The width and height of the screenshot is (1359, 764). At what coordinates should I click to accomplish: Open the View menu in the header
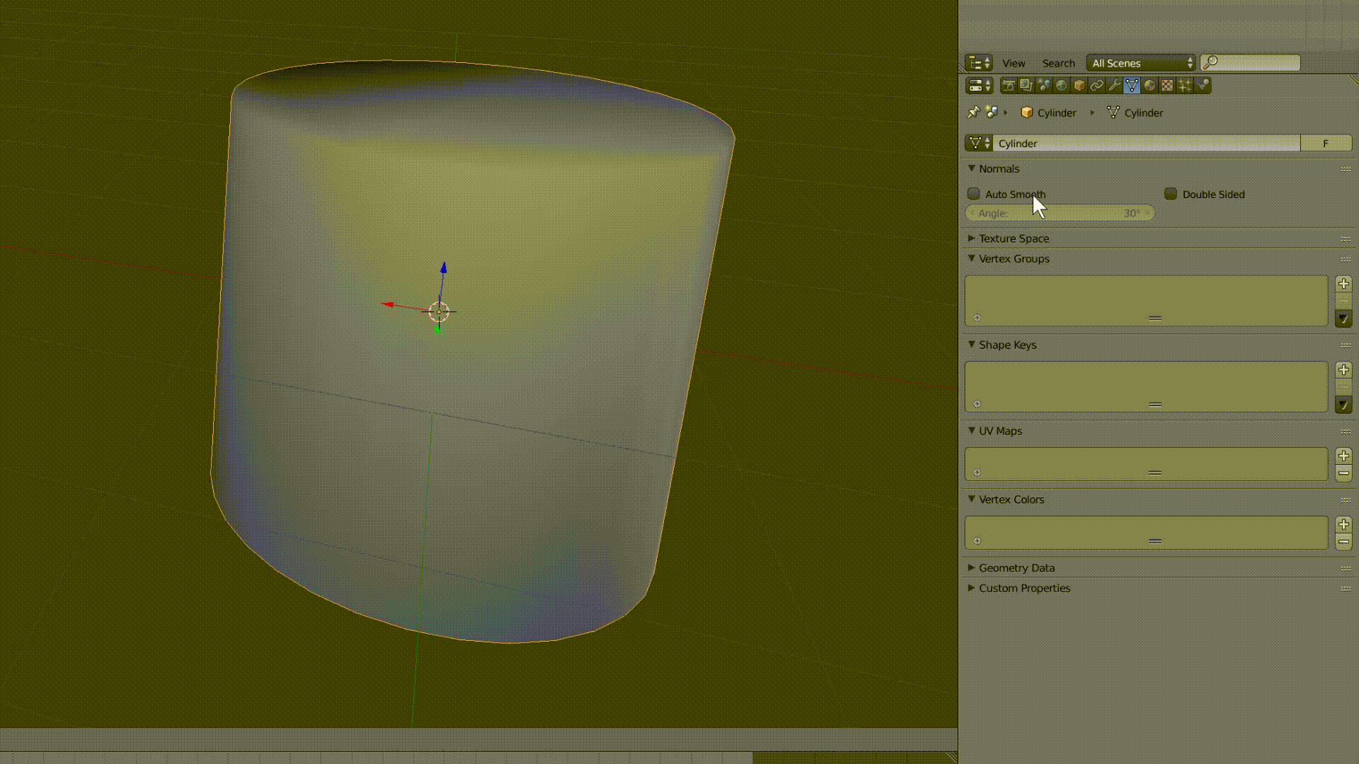tap(1014, 63)
